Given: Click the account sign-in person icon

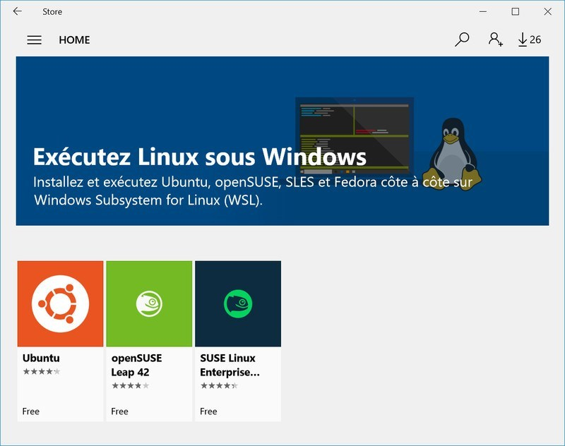Looking at the screenshot, I should click(x=494, y=40).
